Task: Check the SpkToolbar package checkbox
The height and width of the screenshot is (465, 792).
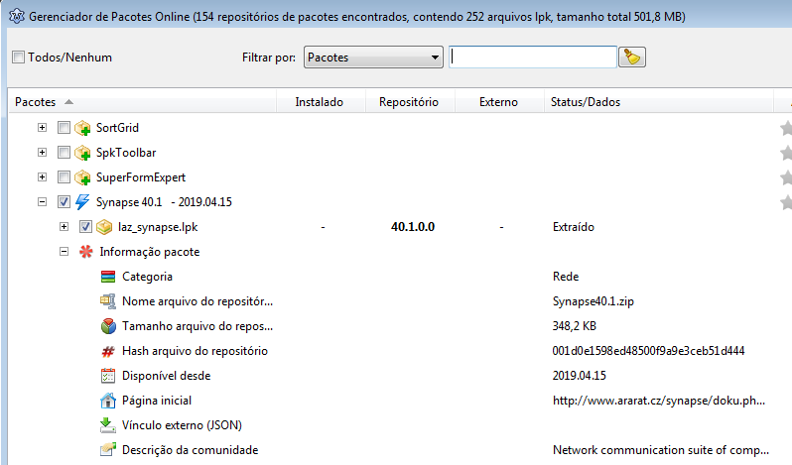Action: click(x=64, y=153)
